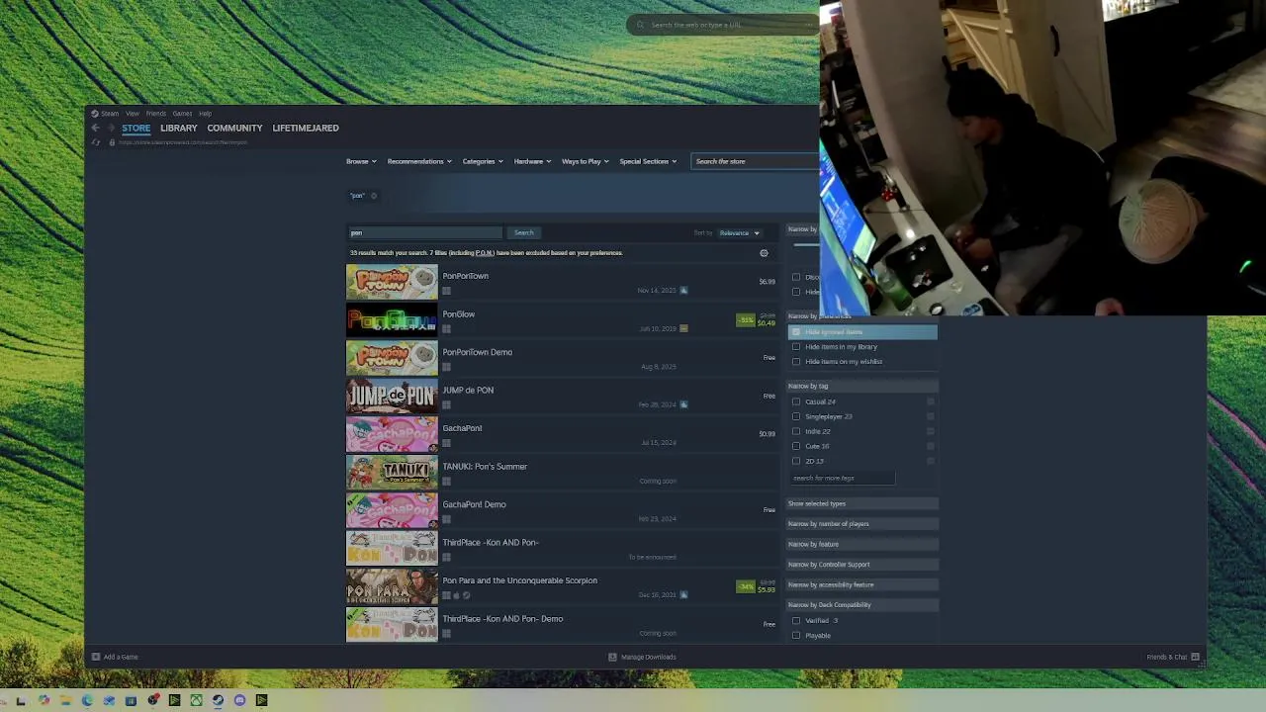The width and height of the screenshot is (1266, 712).
Task: Open the LIFETIMEJARED profile tab
Action: pyautogui.click(x=306, y=128)
